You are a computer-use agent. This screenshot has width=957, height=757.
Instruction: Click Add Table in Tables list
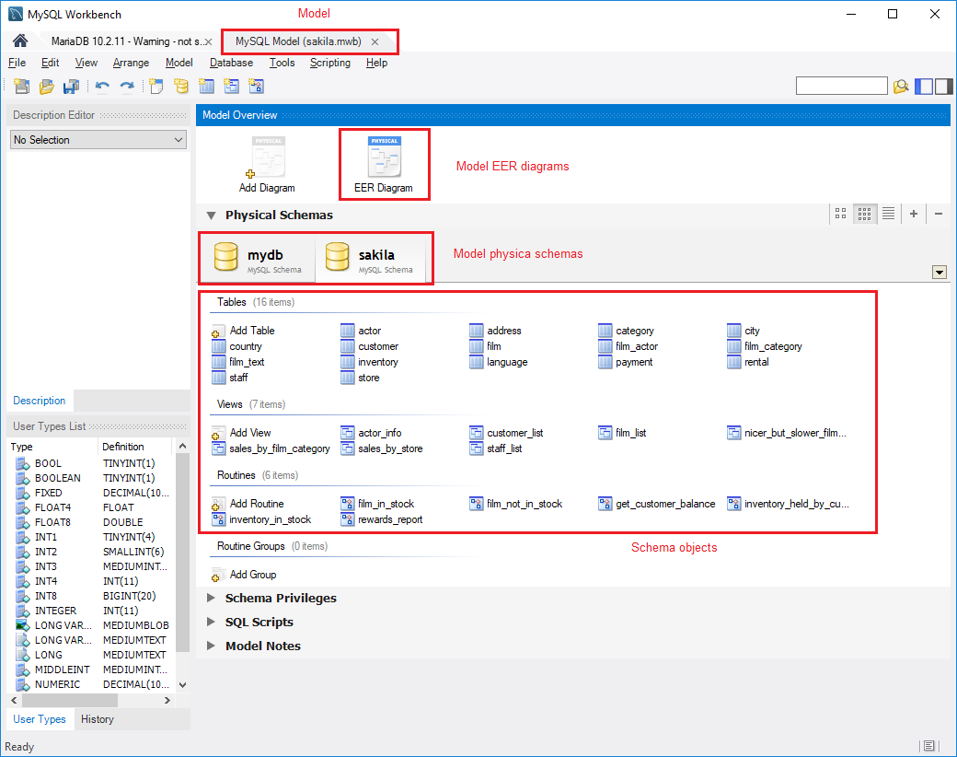pyautogui.click(x=251, y=331)
